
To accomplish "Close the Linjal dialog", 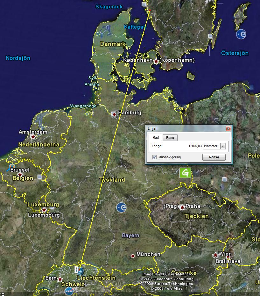I will [x=228, y=128].
